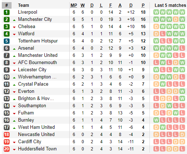Image resolution: width=187 pixels, height=154 pixels.
Task: Click Everton's green W result badge
Action: [182, 91]
